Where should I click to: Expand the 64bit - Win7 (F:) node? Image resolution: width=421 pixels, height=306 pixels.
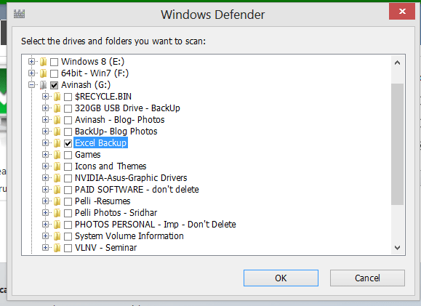click(32, 73)
